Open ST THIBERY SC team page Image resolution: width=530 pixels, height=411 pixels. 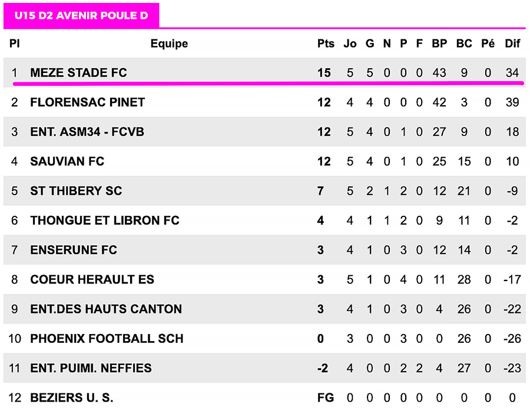[x=76, y=191]
